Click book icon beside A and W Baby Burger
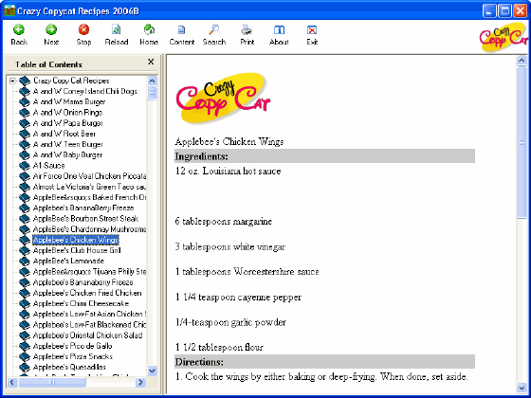This screenshot has width=531, height=398. coord(25,155)
